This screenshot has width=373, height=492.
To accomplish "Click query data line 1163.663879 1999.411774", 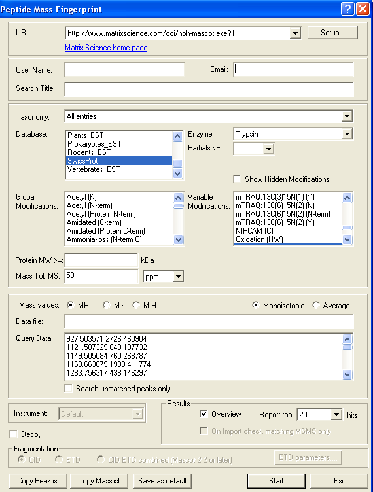I will pyautogui.click(x=108, y=364).
